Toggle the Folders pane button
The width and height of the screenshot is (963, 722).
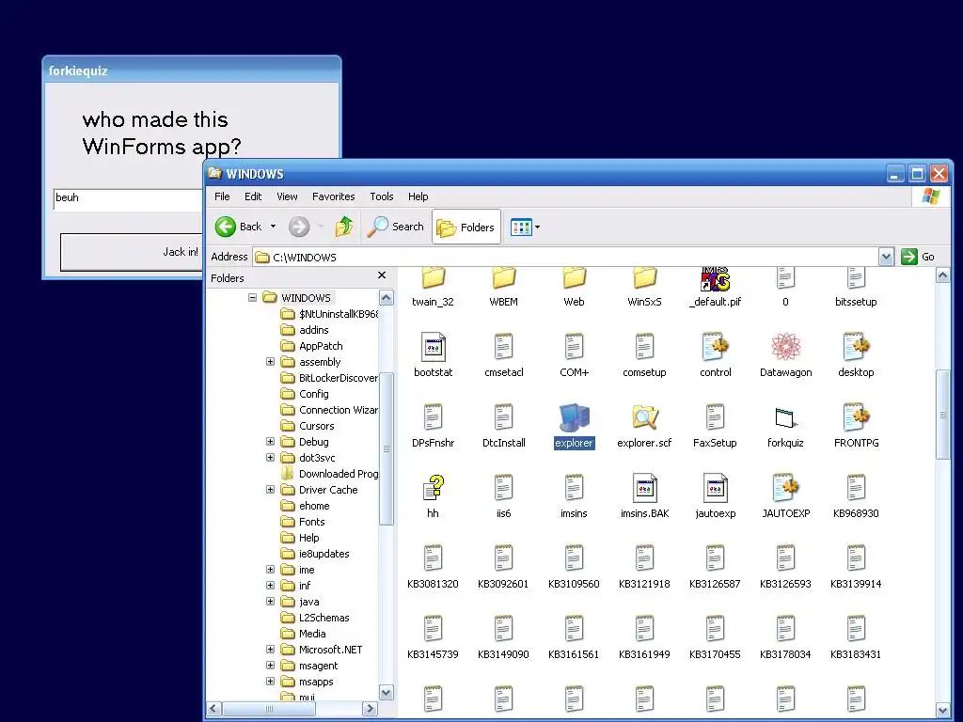[466, 228]
